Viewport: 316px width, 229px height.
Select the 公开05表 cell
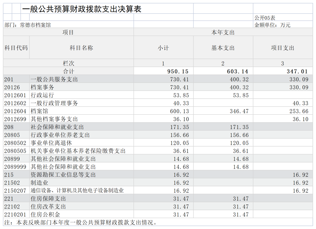click(283, 17)
